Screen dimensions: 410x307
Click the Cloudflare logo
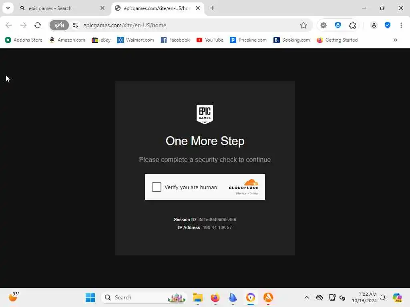point(244,184)
